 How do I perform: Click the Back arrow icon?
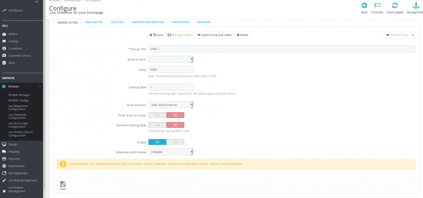click(x=365, y=5)
